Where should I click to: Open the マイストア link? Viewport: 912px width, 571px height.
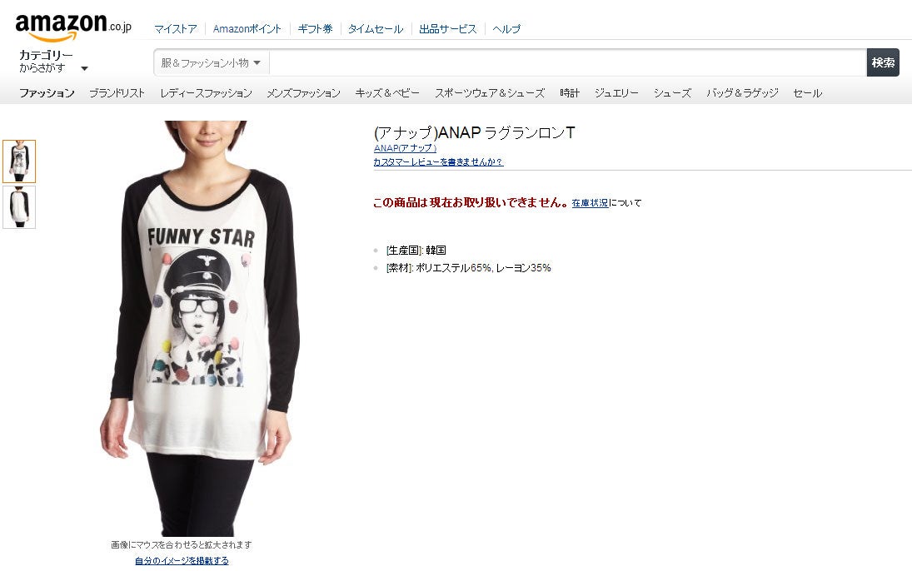click(x=176, y=29)
